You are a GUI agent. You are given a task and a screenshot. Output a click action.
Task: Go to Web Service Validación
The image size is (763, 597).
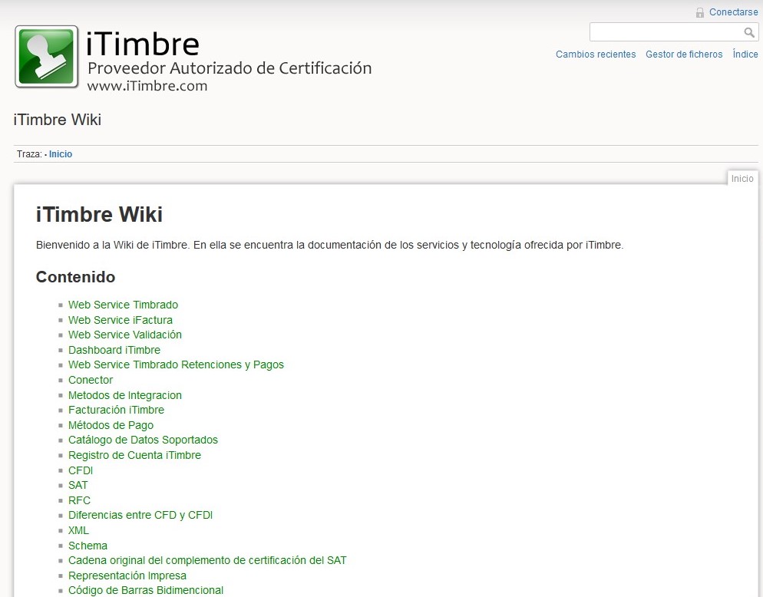pos(124,335)
